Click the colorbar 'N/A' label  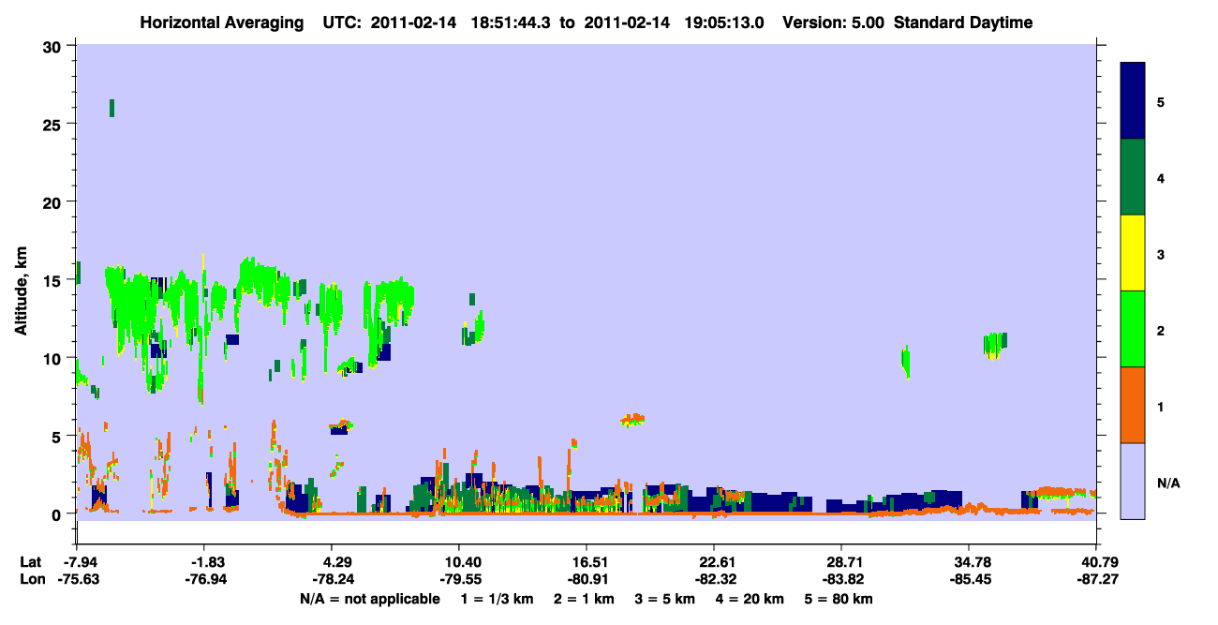pyautogui.click(x=1167, y=483)
